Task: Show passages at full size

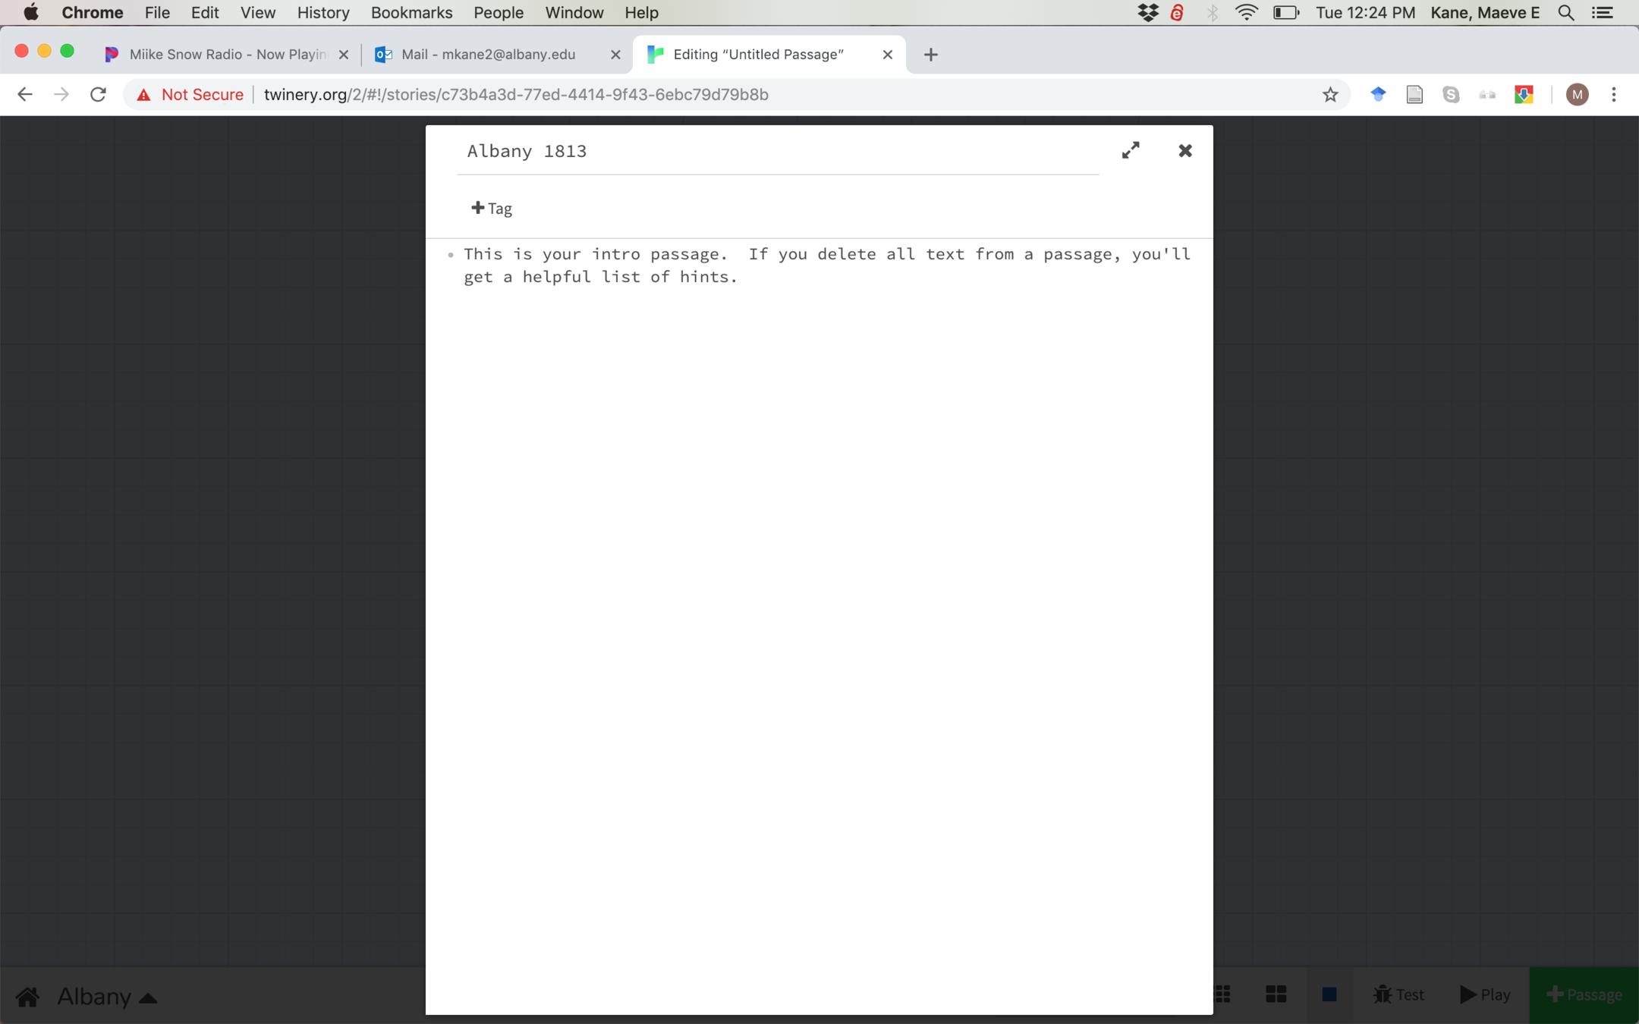Action: pyautogui.click(x=1329, y=994)
